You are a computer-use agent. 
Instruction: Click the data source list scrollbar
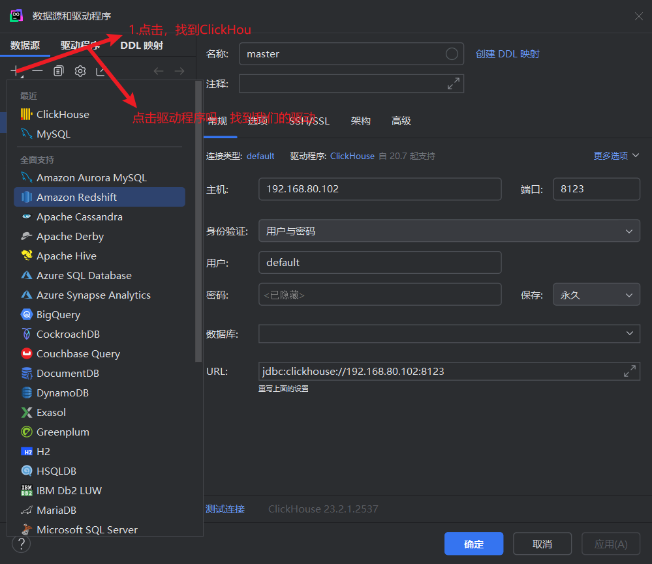[198, 222]
